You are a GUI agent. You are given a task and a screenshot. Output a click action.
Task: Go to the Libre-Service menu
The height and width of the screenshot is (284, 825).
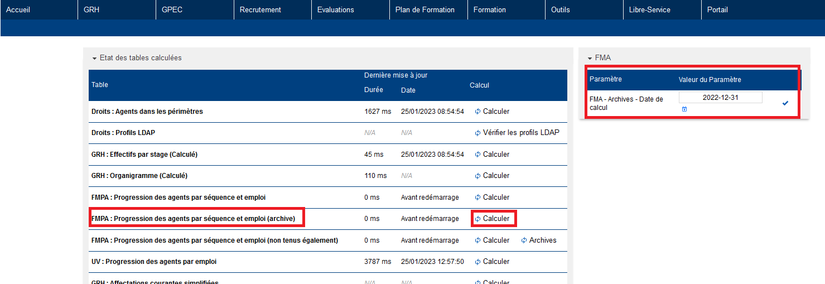[649, 9]
